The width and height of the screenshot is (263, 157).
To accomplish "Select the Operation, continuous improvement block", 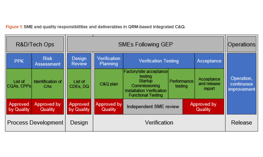I will click(x=241, y=84).
